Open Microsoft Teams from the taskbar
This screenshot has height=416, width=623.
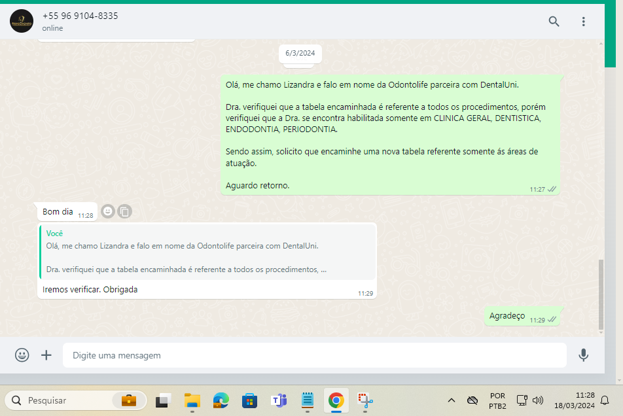point(279,400)
